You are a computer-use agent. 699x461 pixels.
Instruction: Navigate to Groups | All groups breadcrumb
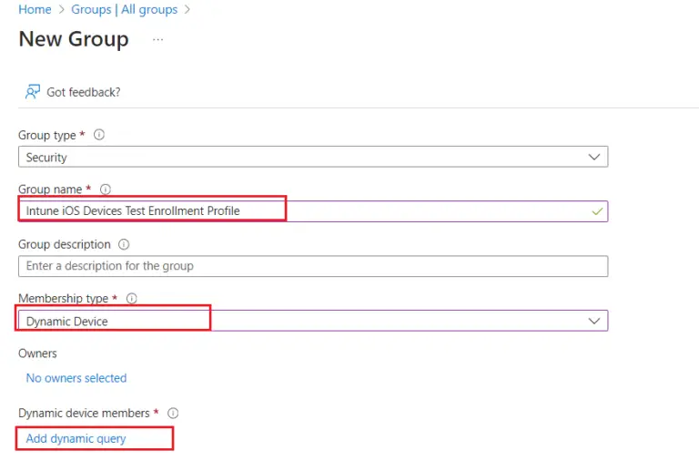pos(125,10)
